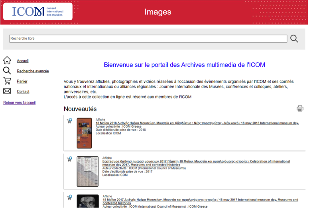309x208 pixels.
Task: Click the house icon beside Accueil
Action: 7,60
